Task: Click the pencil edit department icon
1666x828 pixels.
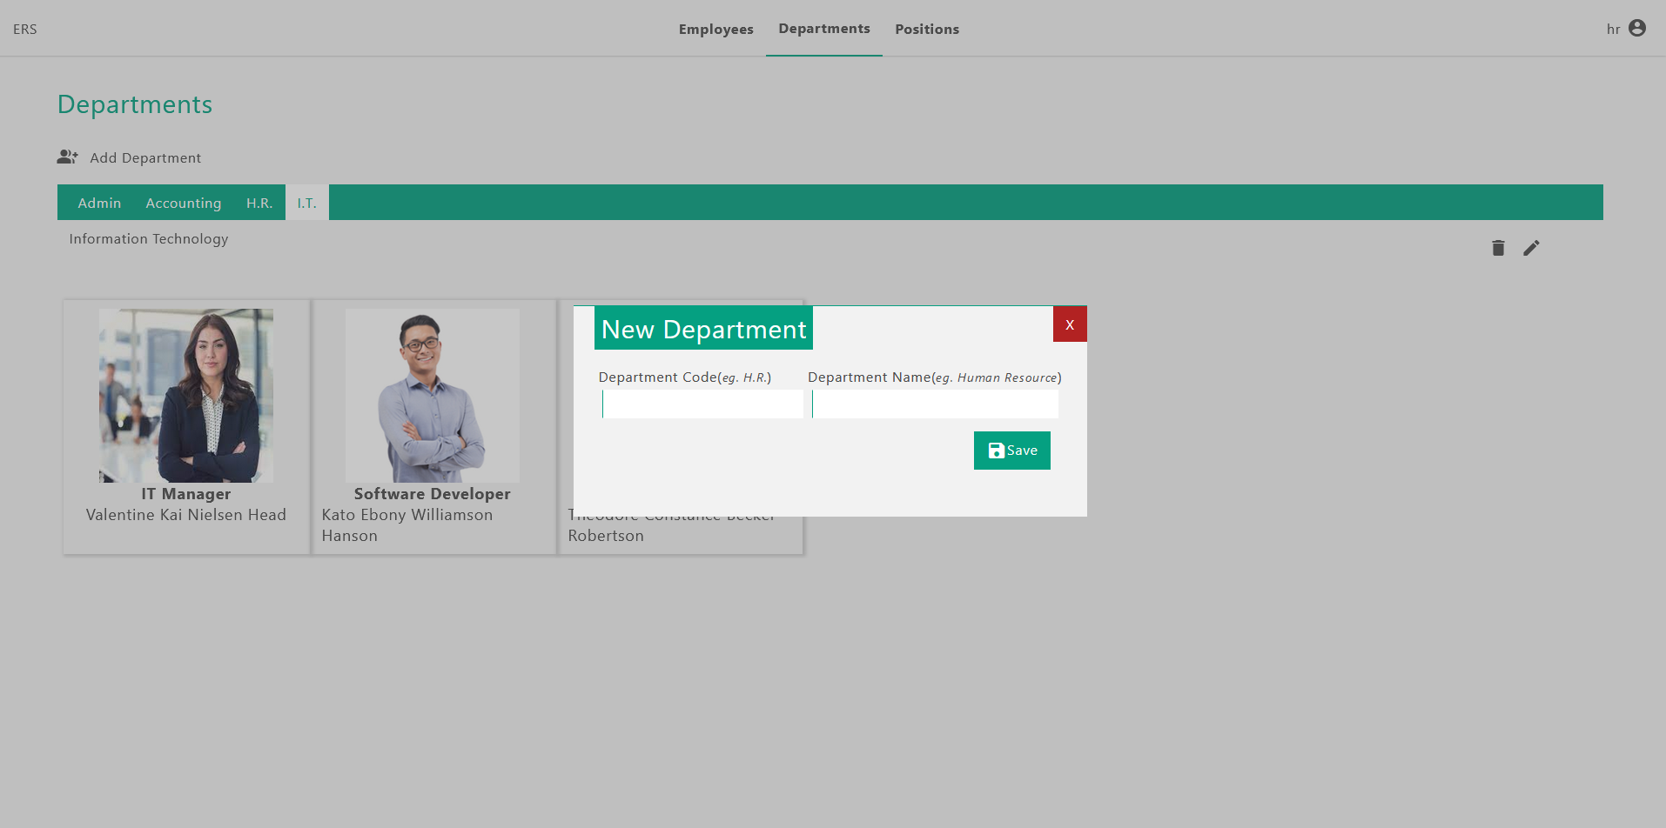Action: click(x=1531, y=249)
